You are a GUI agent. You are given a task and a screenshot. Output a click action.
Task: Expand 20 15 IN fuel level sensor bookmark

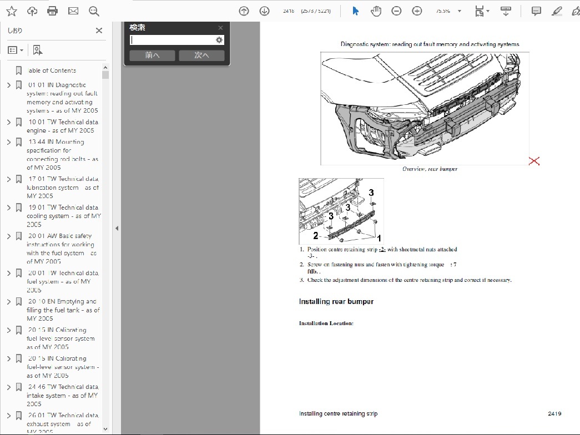(x=9, y=330)
